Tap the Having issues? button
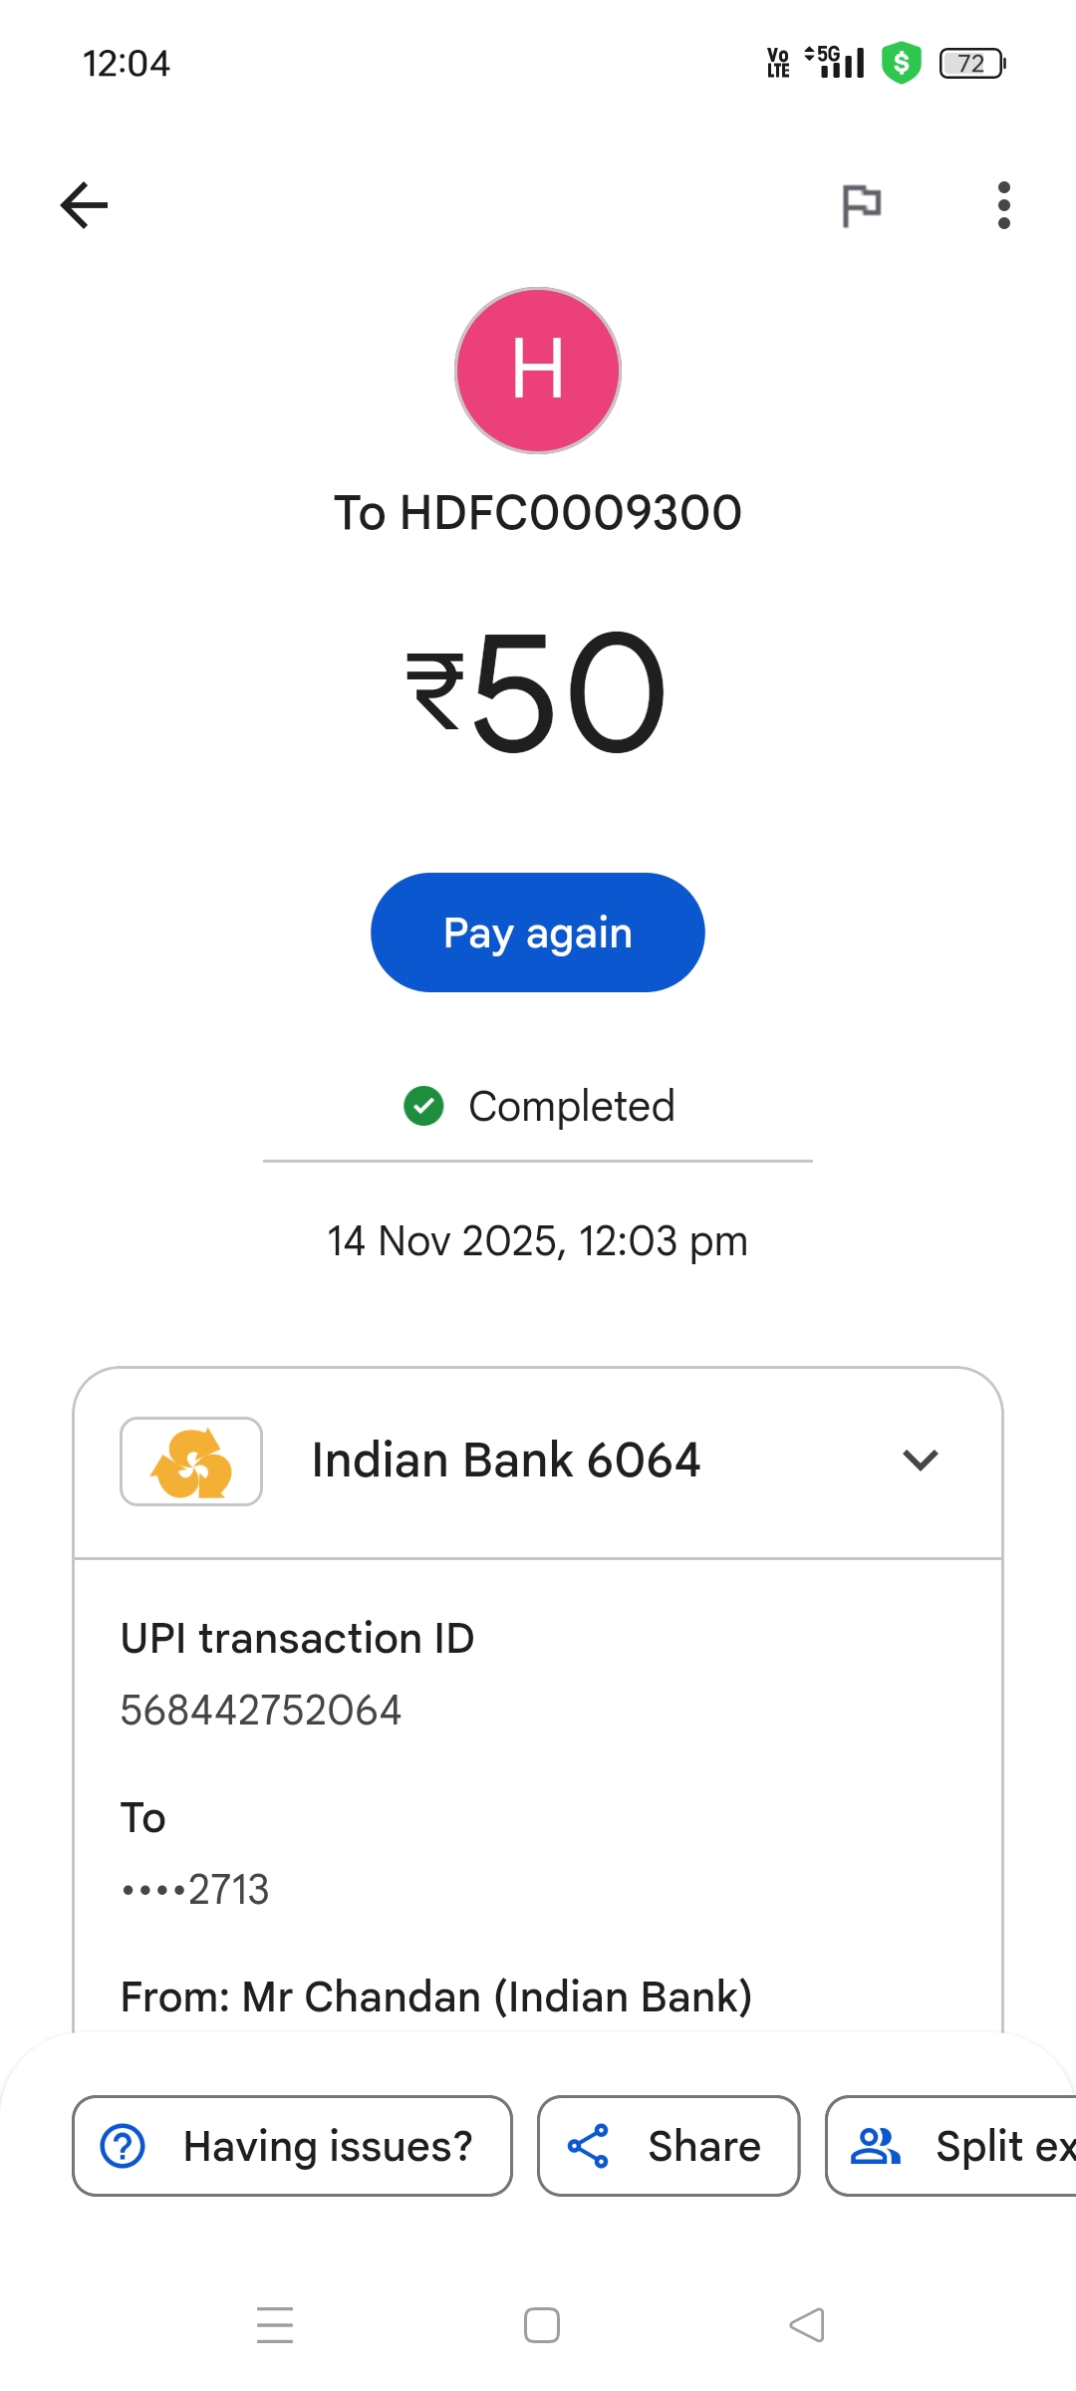Image resolution: width=1076 pixels, height=2391 pixels. (x=292, y=2146)
